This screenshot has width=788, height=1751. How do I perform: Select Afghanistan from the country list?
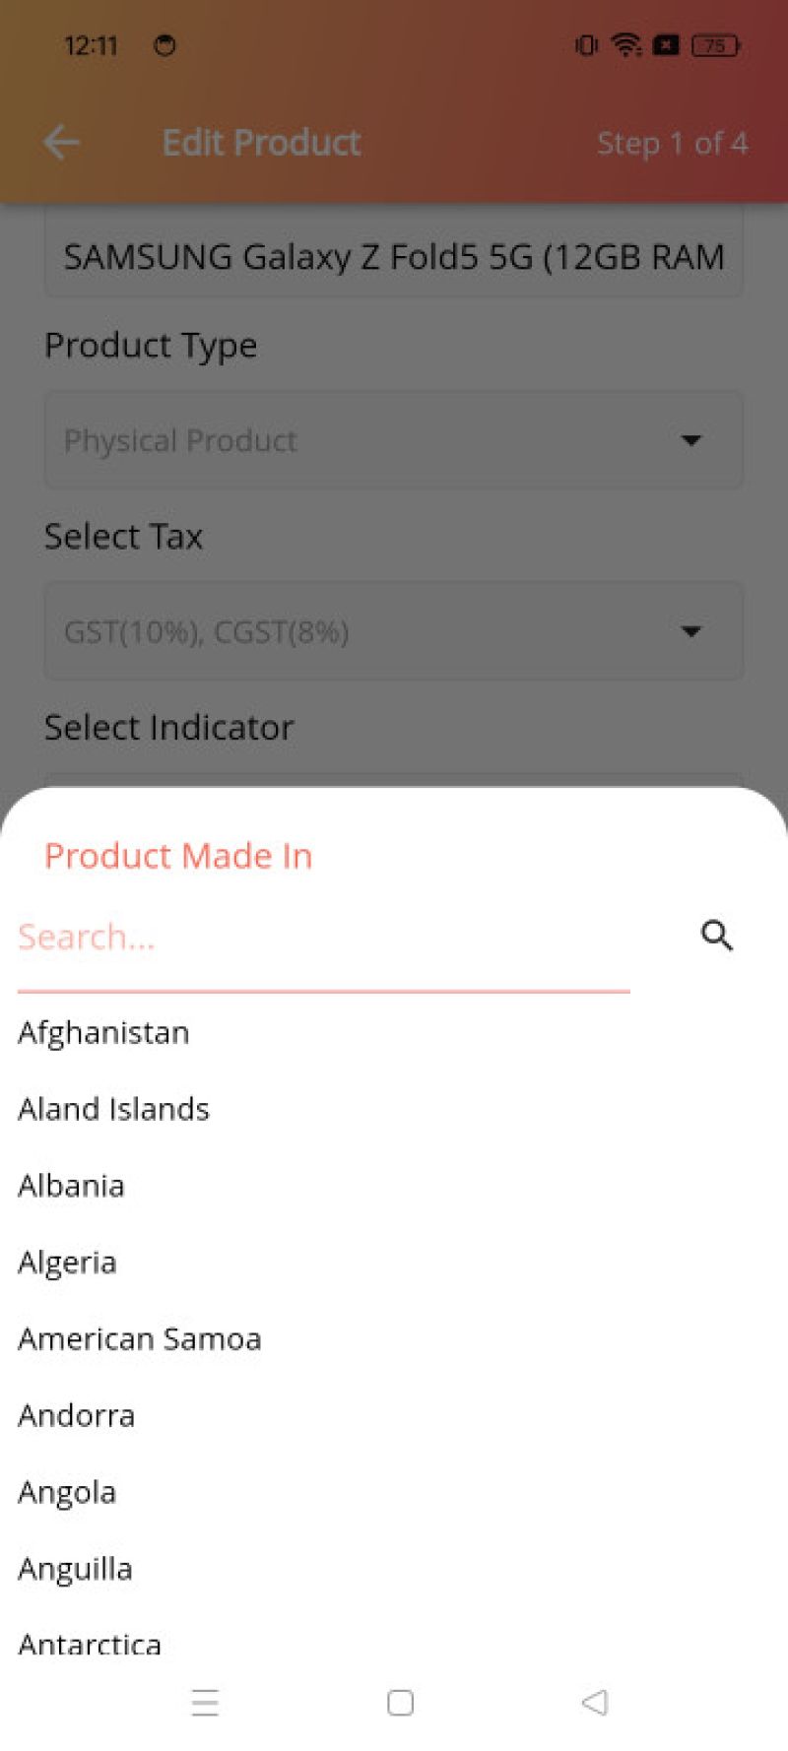point(103,1032)
